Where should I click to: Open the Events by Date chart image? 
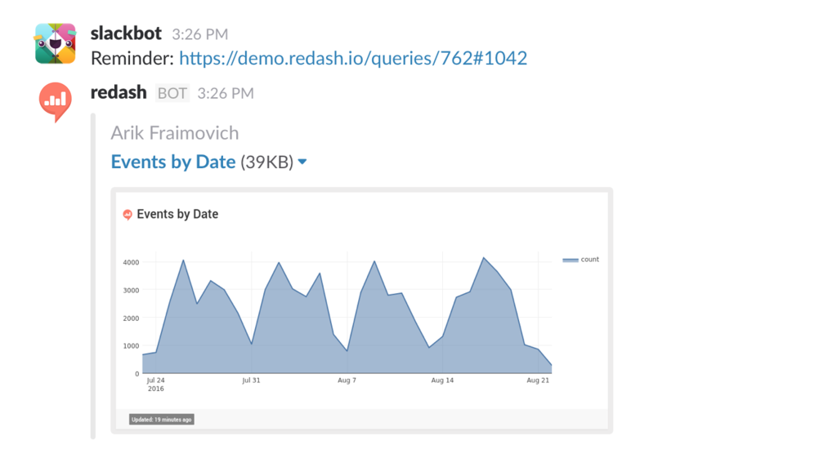coord(361,310)
